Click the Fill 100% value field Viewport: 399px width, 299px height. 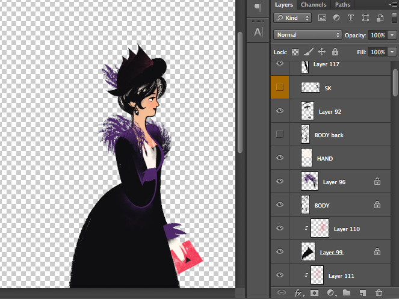coord(377,52)
